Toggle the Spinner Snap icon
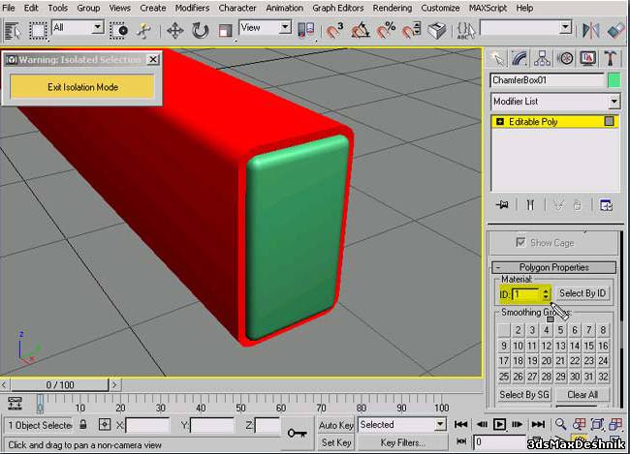 tap(412, 31)
